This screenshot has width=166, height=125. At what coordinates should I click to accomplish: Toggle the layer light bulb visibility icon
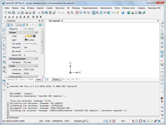(x=25, y=36)
